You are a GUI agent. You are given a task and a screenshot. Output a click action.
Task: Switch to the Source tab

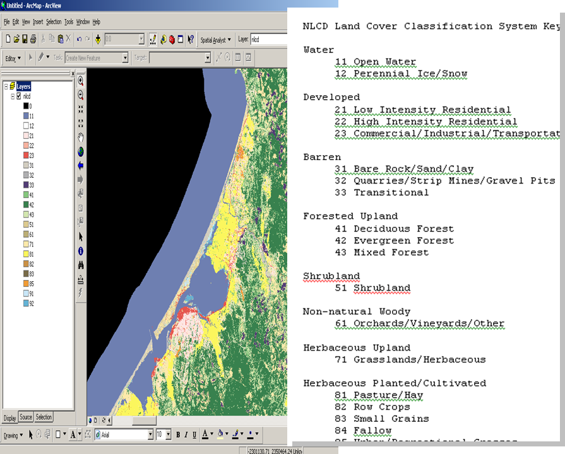tap(26, 417)
